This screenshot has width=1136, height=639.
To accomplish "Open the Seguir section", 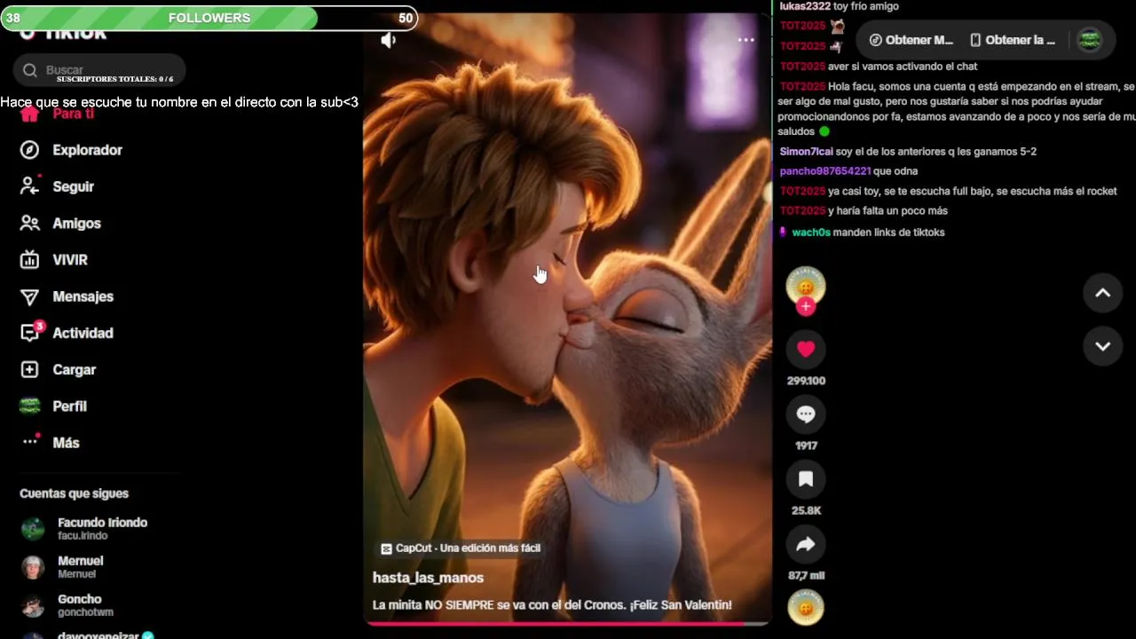I will click(73, 186).
